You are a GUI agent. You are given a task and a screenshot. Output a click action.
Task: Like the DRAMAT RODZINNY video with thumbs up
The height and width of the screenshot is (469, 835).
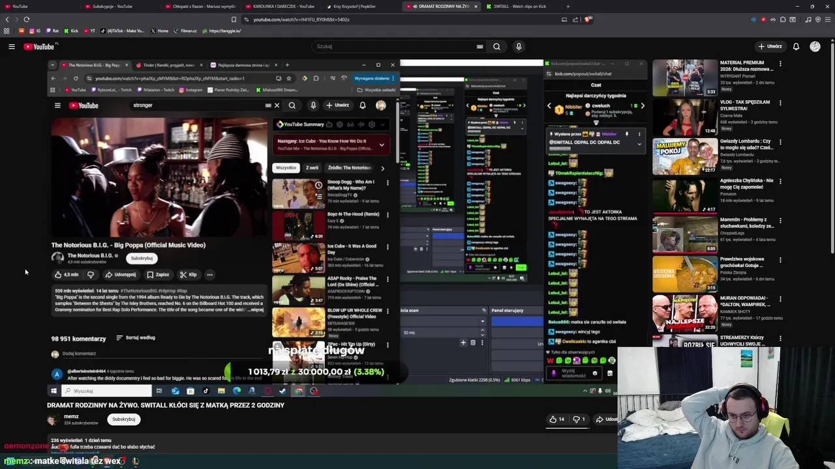click(x=556, y=419)
